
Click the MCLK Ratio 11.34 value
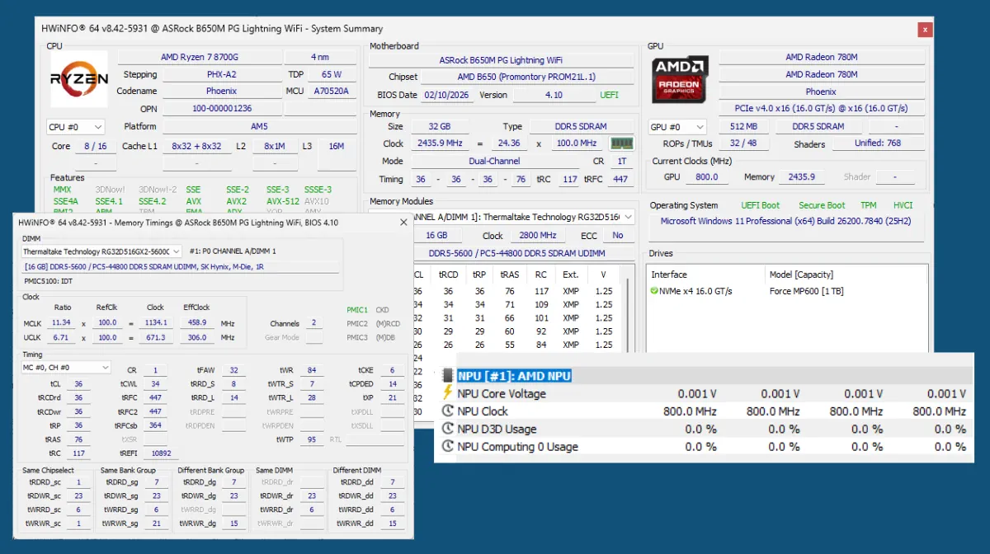(61, 323)
